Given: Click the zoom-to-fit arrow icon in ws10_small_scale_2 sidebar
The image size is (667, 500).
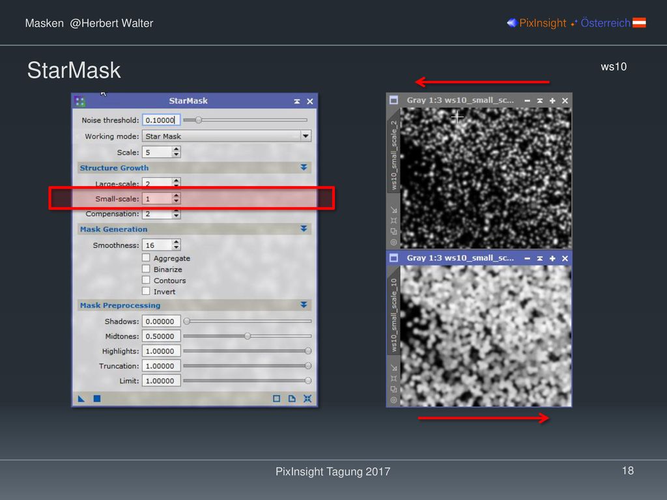Looking at the screenshot, I should [x=394, y=210].
